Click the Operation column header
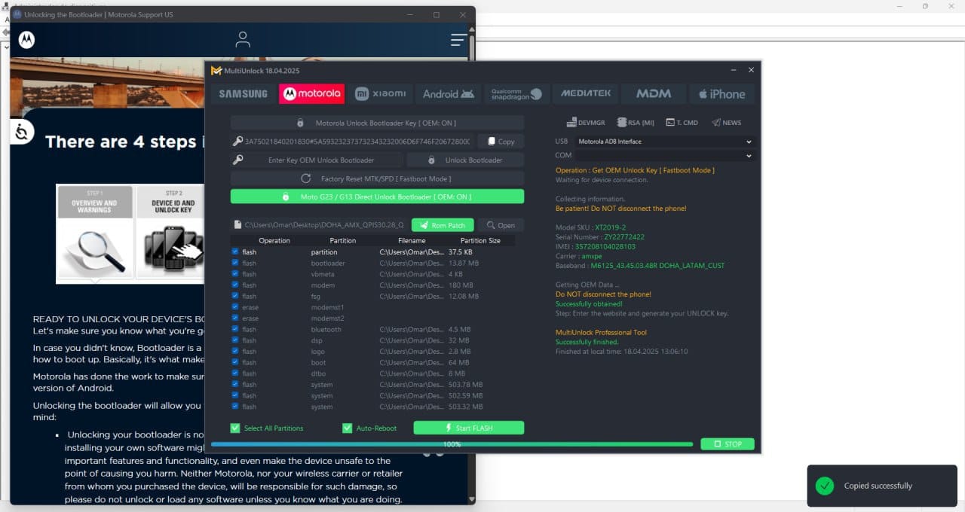This screenshot has width=965, height=512. pyautogui.click(x=274, y=241)
